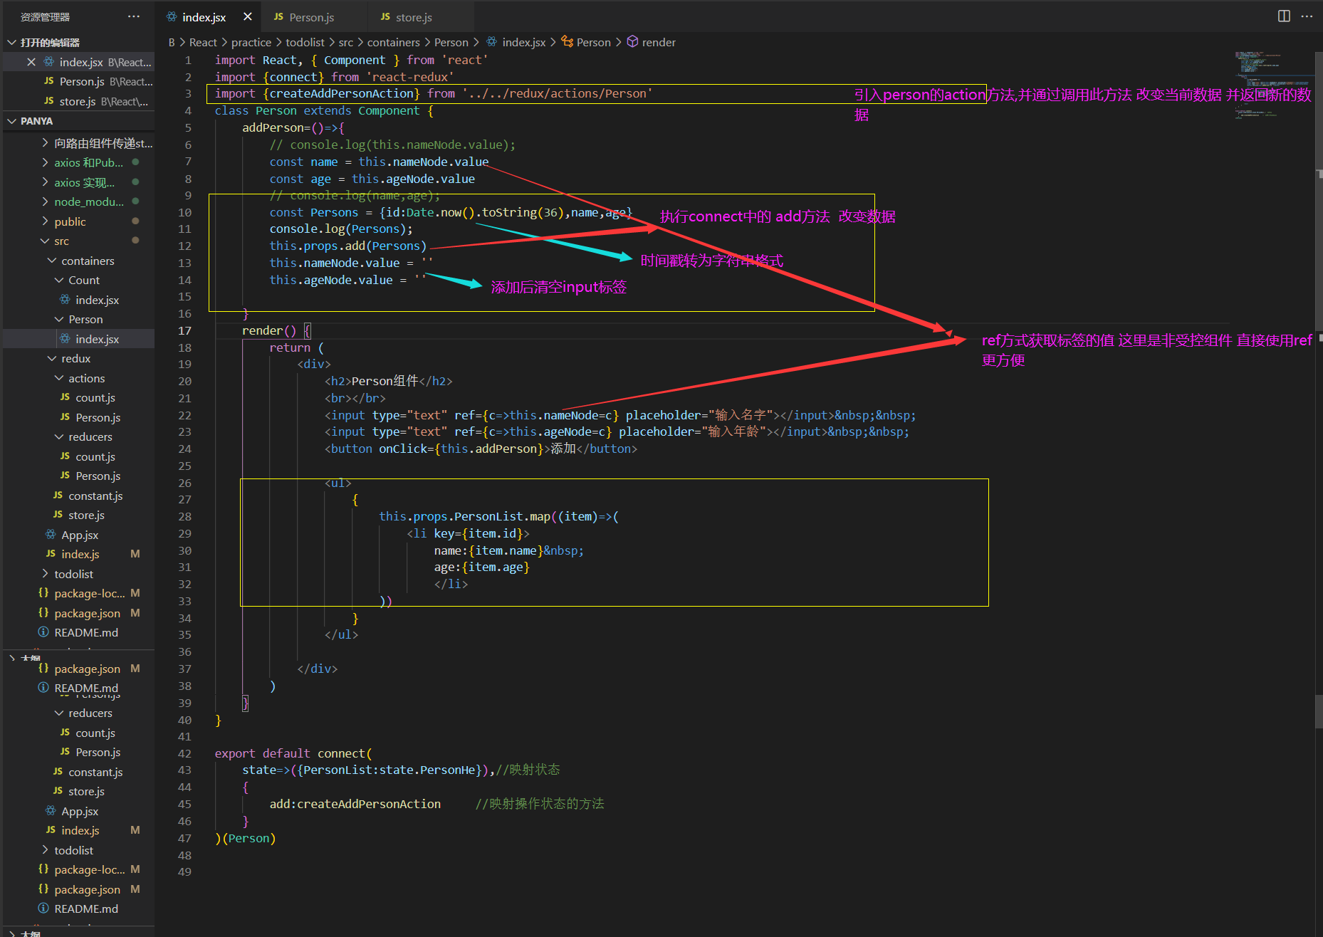Collapse the open editors section
The width and height of the screenshot is (1323, 937).
coord(12,43)
